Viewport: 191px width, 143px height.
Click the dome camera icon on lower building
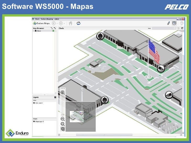105,100
